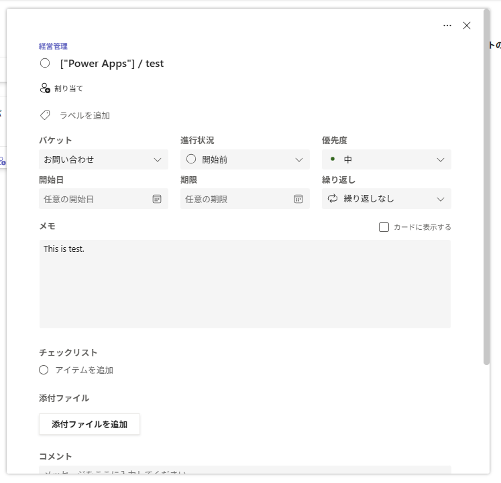Viewport: 501px width, 483px height.
Task: Click アイテムを追加 to add checklist item
Action: (x=85, y=370)
